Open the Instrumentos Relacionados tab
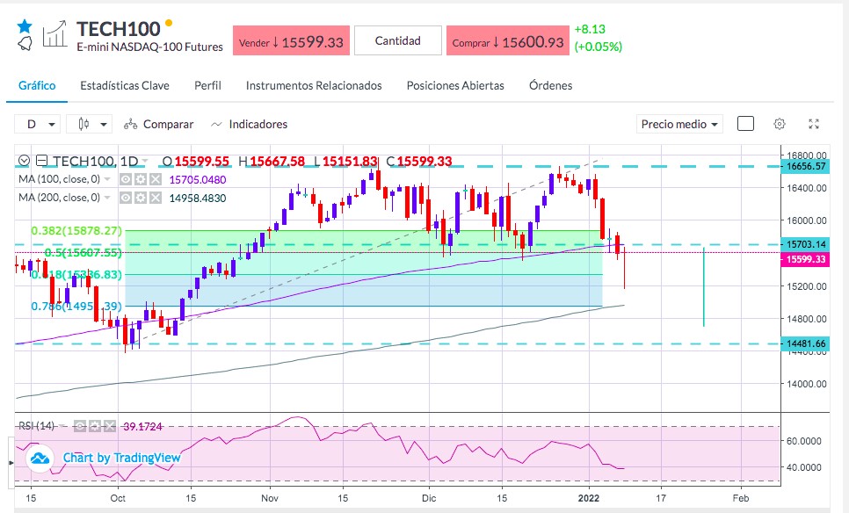Screen dimensions: 849x513 coord(314,85)
